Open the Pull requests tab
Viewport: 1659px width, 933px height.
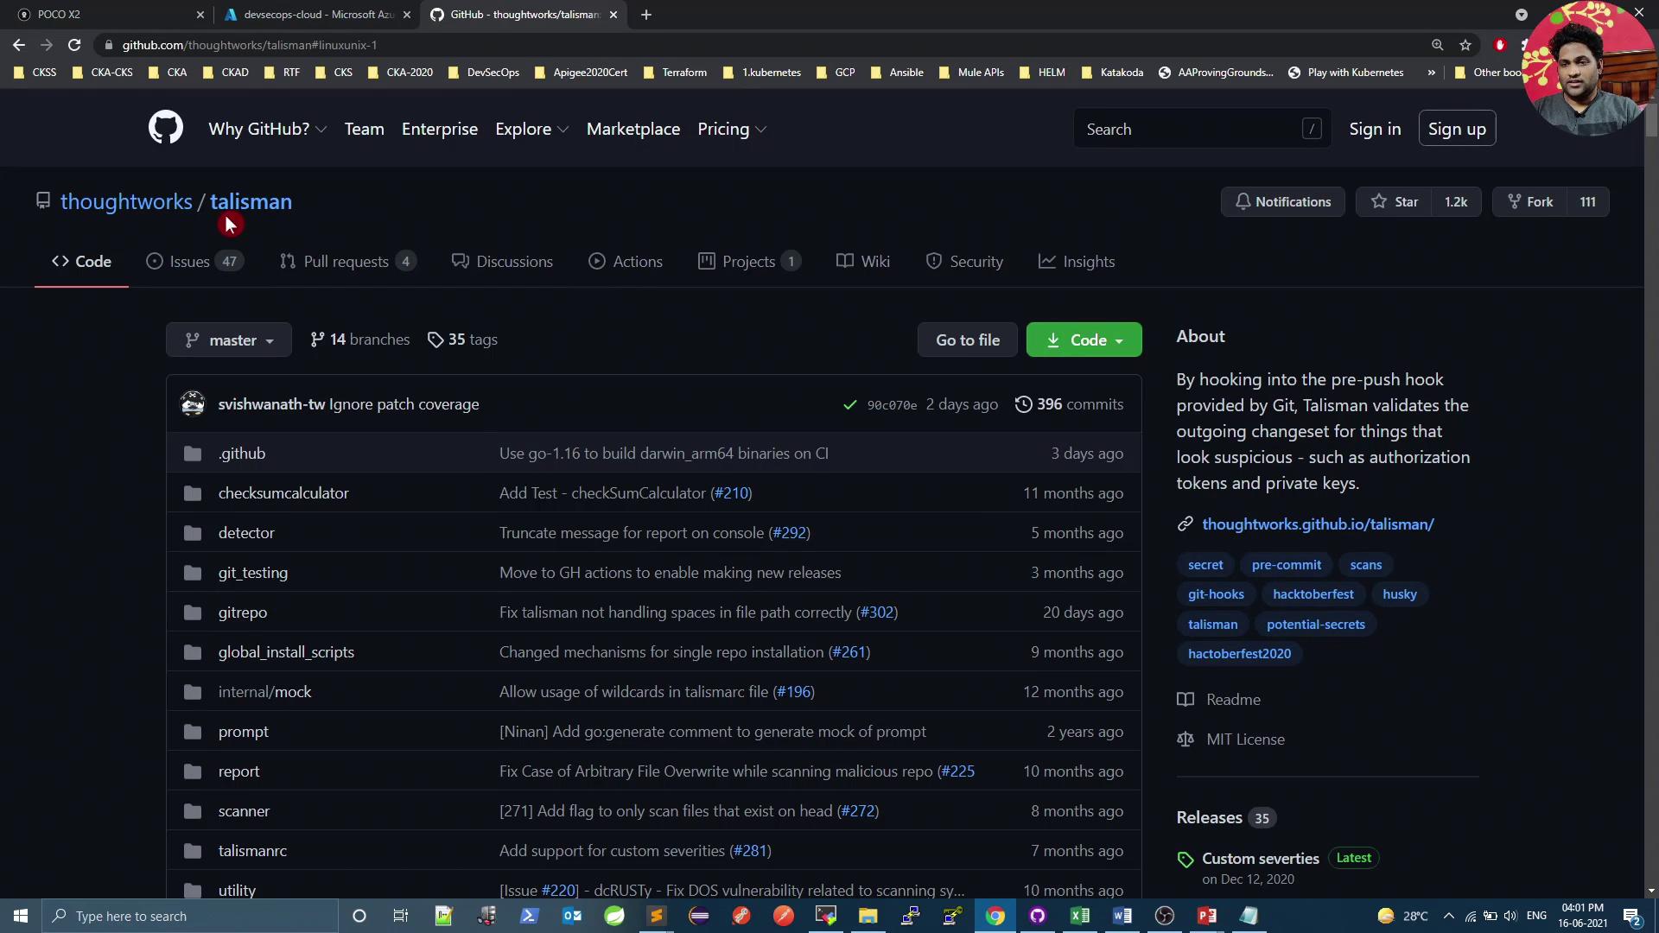point(346,262)
